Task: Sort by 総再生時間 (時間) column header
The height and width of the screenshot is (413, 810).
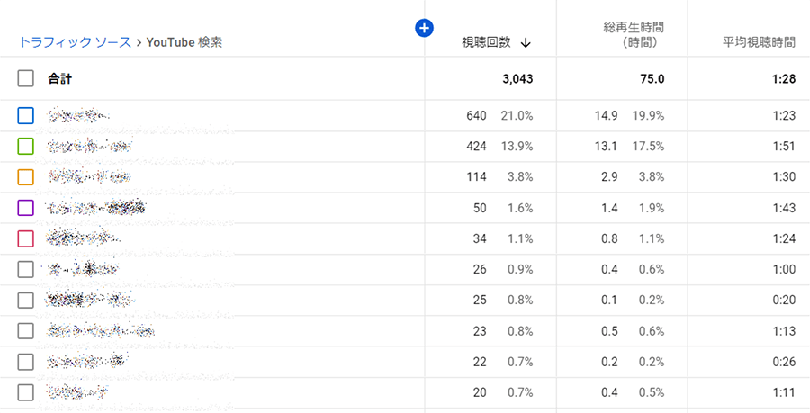Action: (634, 35)
